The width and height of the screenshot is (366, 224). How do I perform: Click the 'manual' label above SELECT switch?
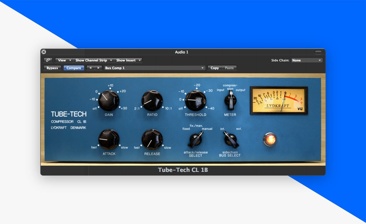click(x=207, y=129)
